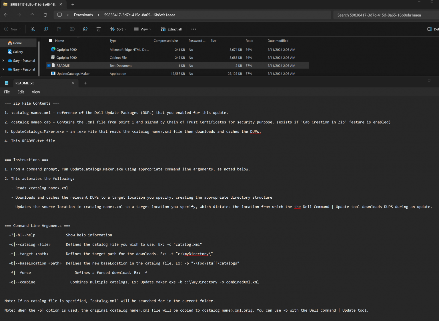439x321 pixels.
Task: Toggle the Details pane icon
Action: pos(430,29)
